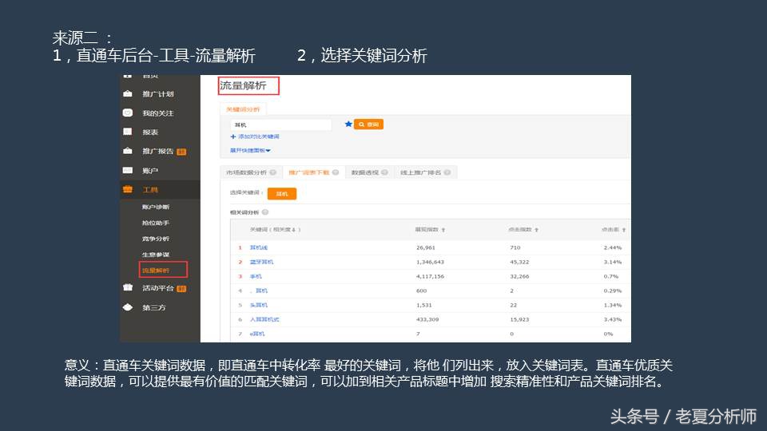Switch to the 市场数据分析 tab
This screenshot has height=431, width=767.
pyautogui.click(x=247, y=172)
